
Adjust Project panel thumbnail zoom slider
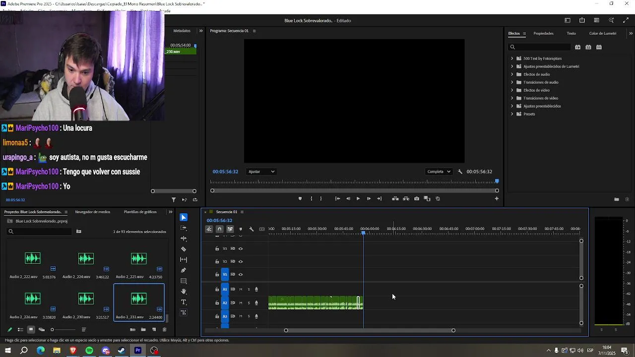(x=52, y=330)
